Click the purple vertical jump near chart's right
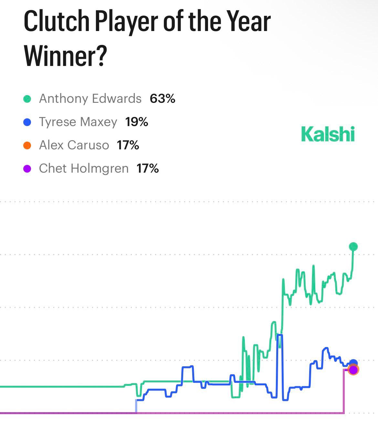Viewport: 378px width, 439px height. 344,391
